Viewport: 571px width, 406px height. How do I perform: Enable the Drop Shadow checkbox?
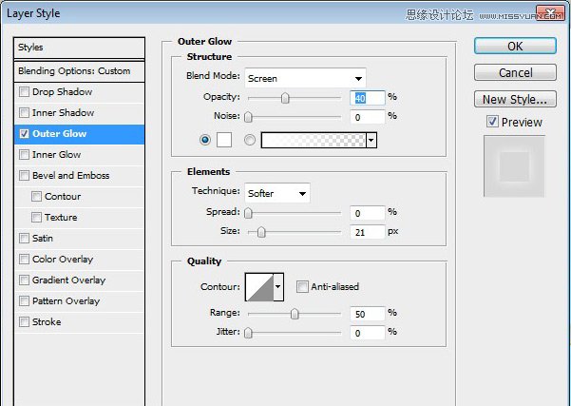point(24,92)
